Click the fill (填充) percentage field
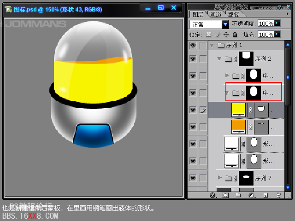The image size is (295, 221). click(x=265, y=35)
